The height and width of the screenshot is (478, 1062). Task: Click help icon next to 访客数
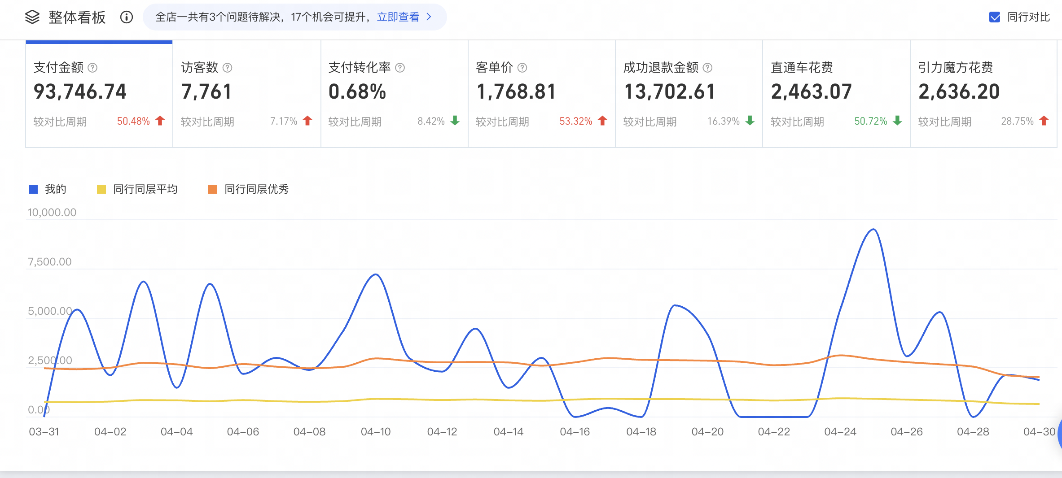[228, 68]
